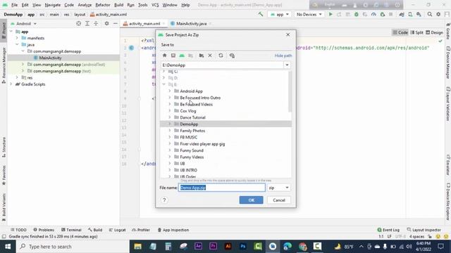This screenshot has width=451, height=253.
Task: Open Adobe Premiere Pro from the taskbar
Action: coord(213,247)
